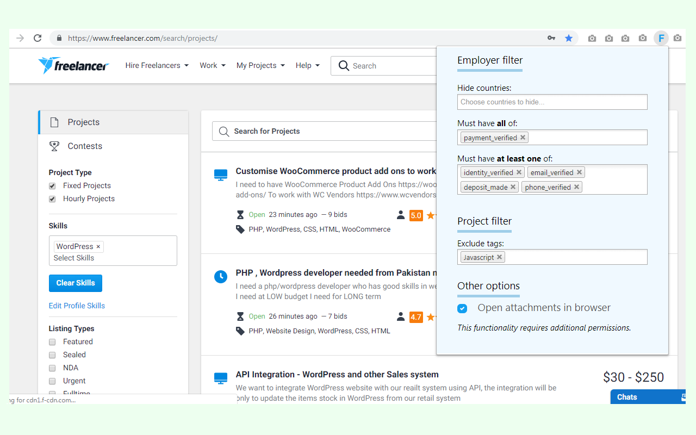Click monitor icon beside Customise WooCommerce project
The image size is (696, 435).
pyautogui.click(x=220, y=175)
